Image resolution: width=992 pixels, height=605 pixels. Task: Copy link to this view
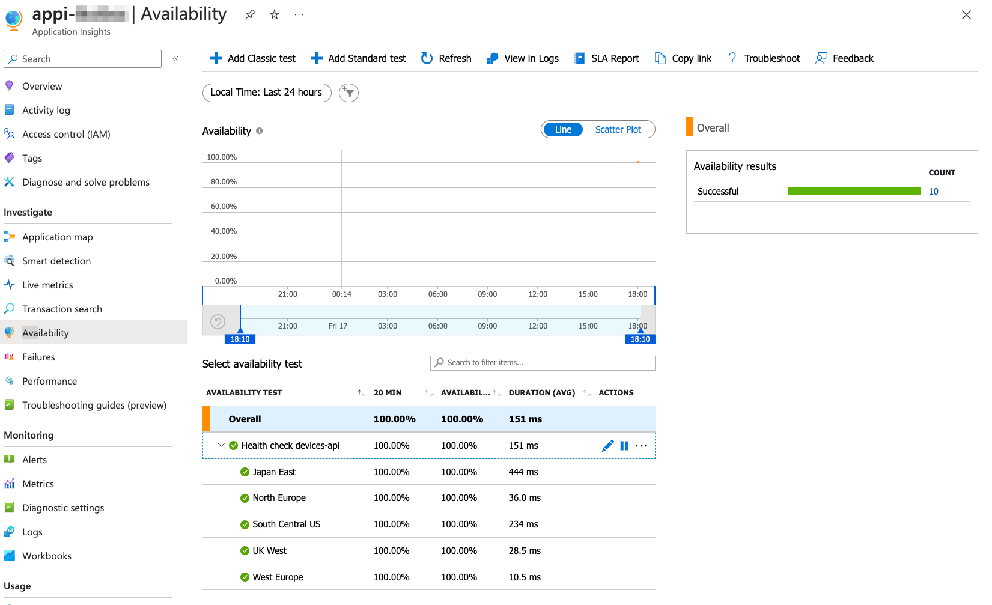pos(683,58)
